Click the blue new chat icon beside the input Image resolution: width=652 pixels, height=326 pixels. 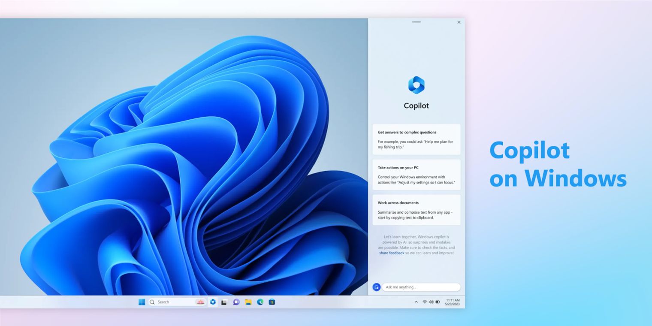tap(377, 287)
